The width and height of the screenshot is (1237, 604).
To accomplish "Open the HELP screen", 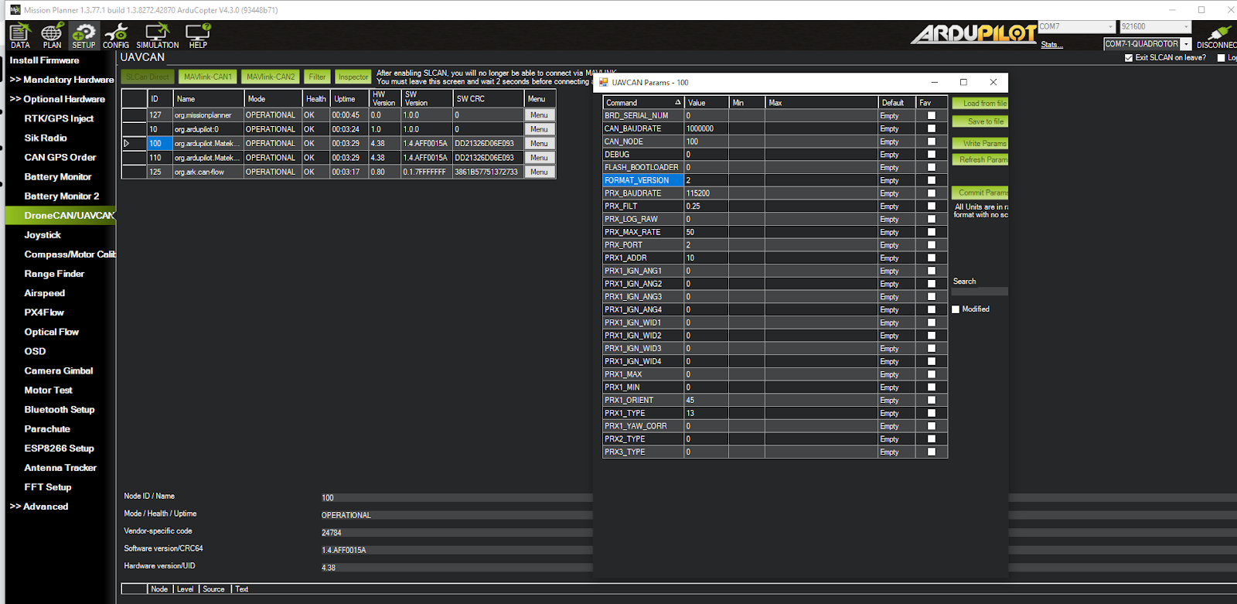I will pos(198,36).
